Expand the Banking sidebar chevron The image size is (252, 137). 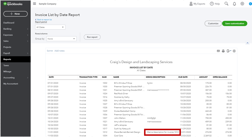28,29
